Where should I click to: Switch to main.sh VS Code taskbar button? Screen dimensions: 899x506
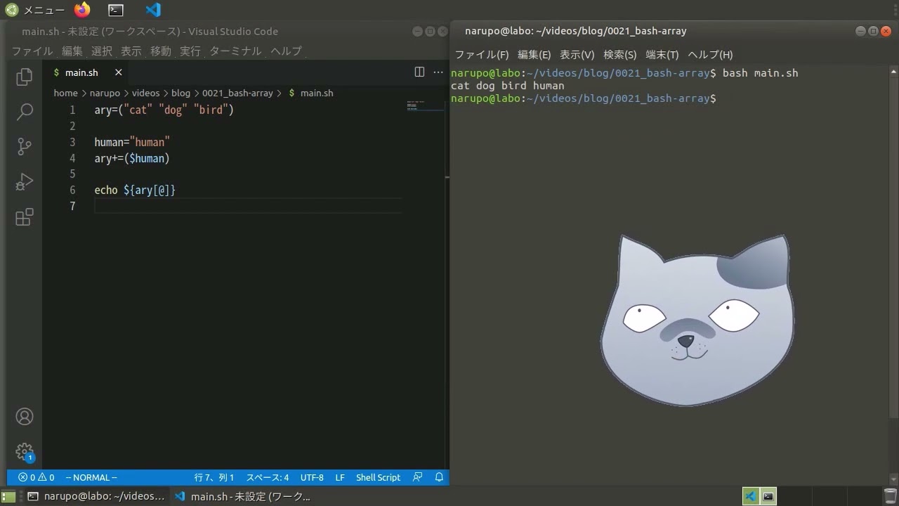point(242,496)
